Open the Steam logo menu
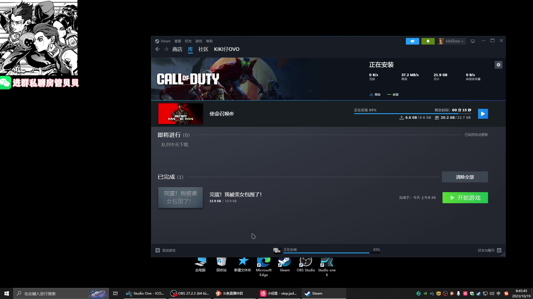The image size is (533, 299). 163,41
